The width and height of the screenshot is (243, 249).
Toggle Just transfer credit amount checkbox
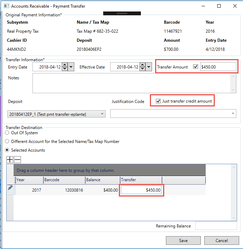coord(159,101)
